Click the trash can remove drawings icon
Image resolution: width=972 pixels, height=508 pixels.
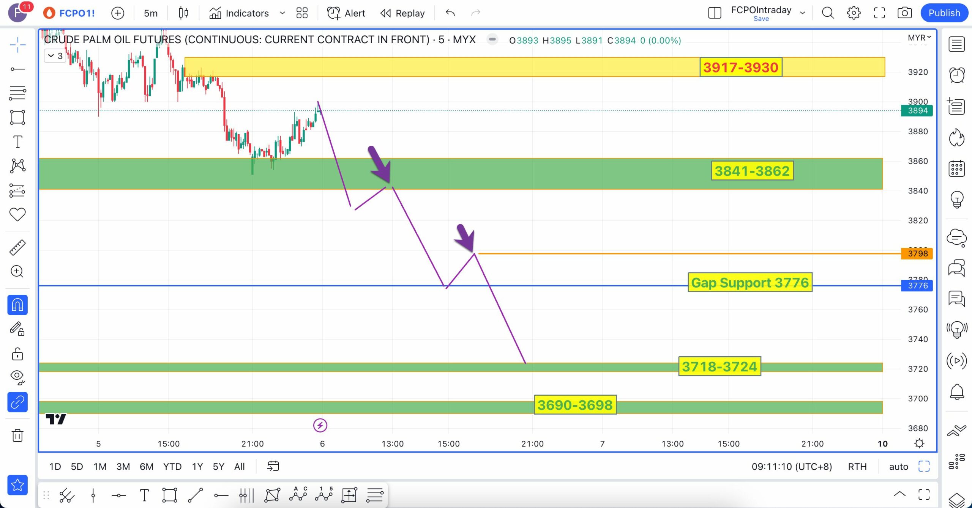coord(17,435)
